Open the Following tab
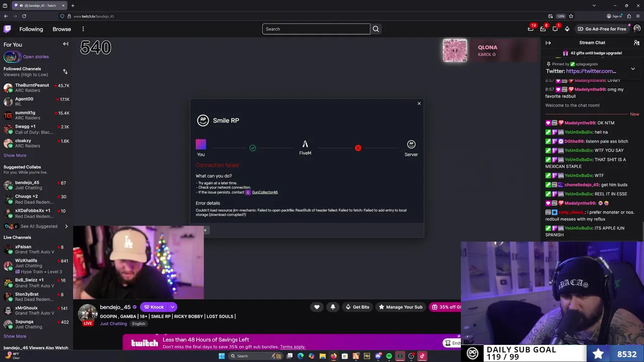This screenshot has width=644, height=362. (x=31, y=29)
